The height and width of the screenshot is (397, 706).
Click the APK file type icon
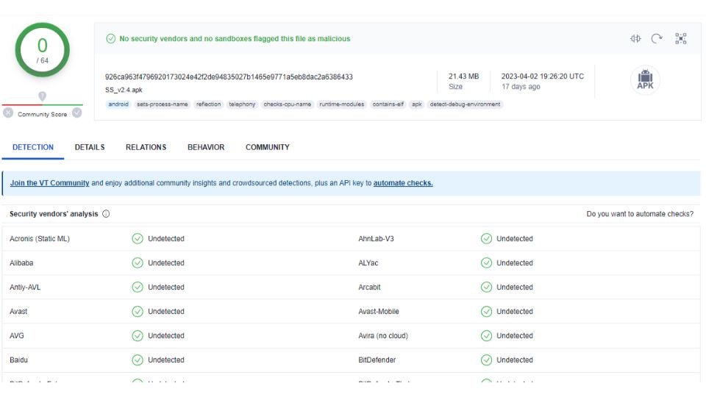[645, 80]
